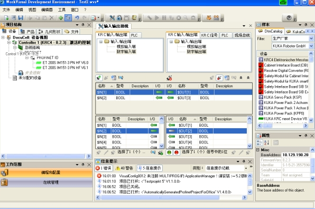
Task: Select the 未分配的设备 tree item
Action: coord(30,78)
